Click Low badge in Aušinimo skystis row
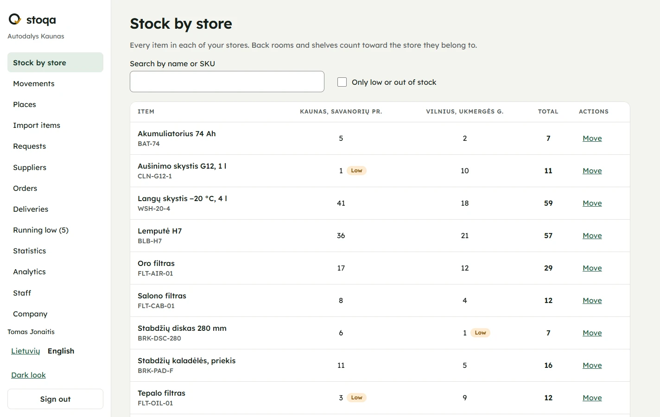This screenshot has height=417, width=660. point(356,171)
